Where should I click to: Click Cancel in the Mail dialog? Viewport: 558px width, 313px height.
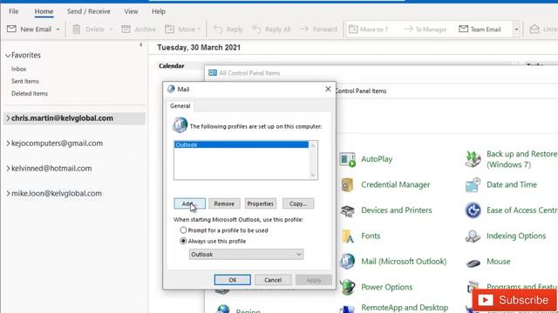[273, 280]
